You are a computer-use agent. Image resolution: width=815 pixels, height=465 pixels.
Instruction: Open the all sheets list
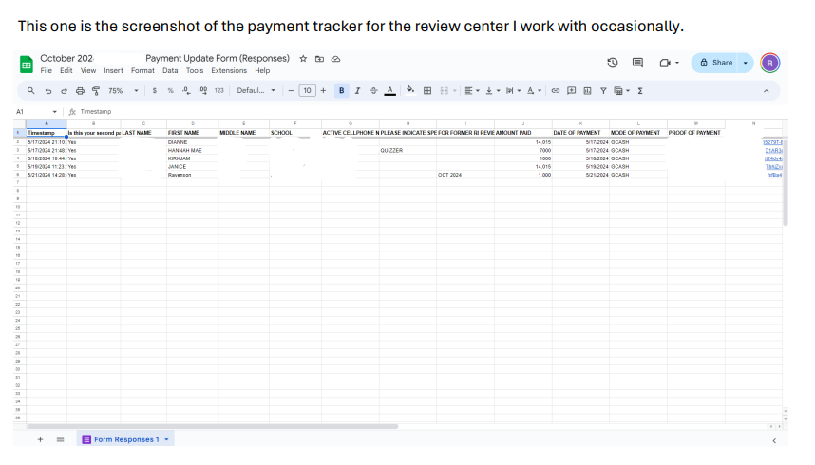click(60, 439)
